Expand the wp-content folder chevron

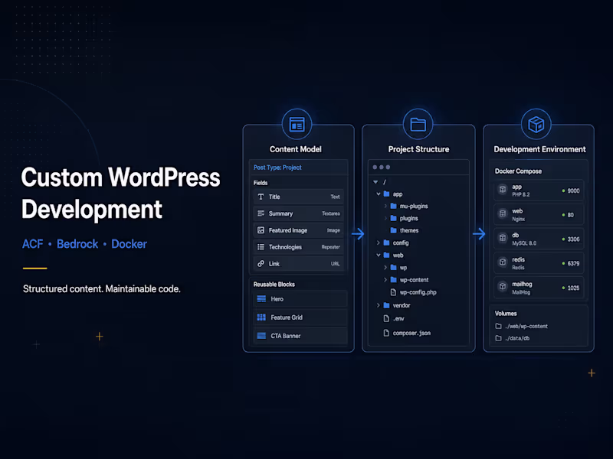click(385, 279)
